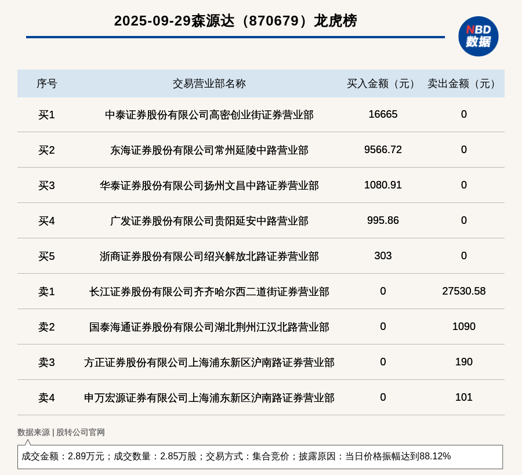The image size is (522, 475).
Task: Click the NBD数据 round logo
Action: (478, 36)
